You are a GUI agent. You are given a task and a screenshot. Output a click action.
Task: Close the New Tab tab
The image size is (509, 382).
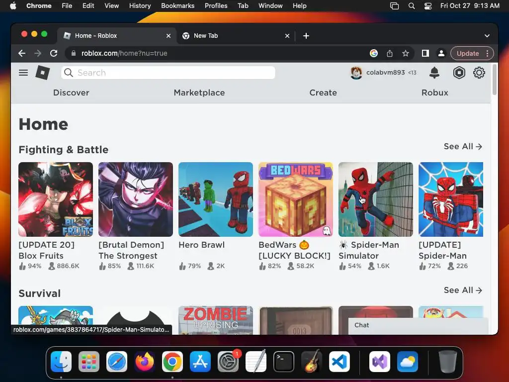tap(287, 36)
